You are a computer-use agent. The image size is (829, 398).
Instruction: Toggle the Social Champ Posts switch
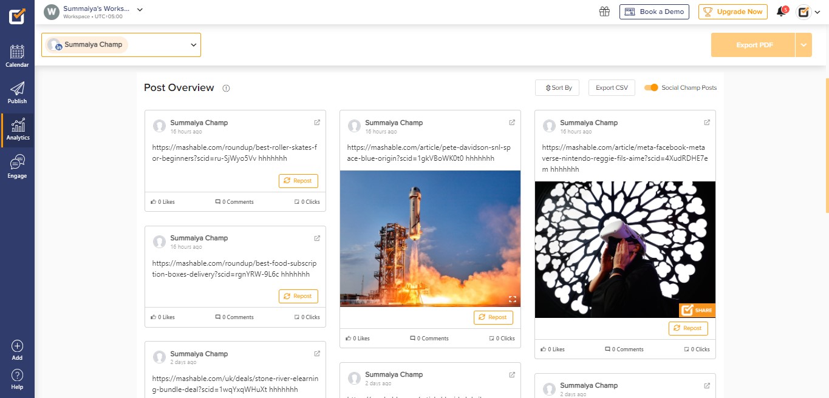(x=651, y=87)
